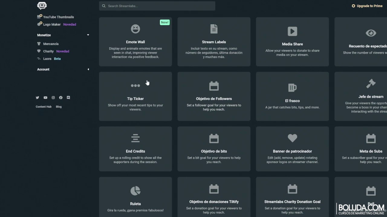Screen dimensions: 387x217
Task: Click the El frasco title text
Action: (x=292, y=101)
